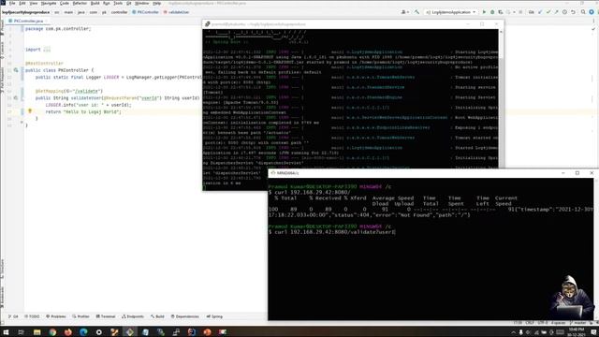The width and height of the screenshot is (599, 337).
Task: Click the Git branch master status widget
Action: pyautogui.click(x=579, y=323)
